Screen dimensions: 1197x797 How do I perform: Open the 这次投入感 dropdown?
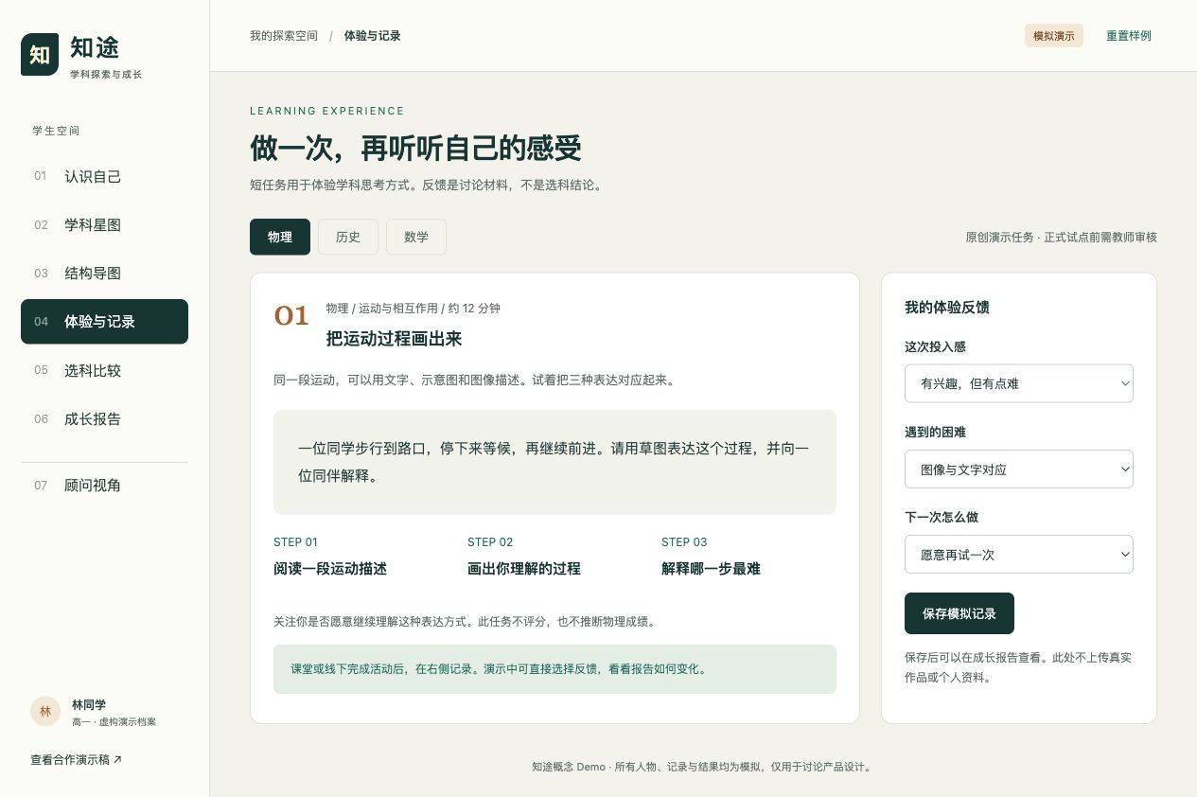click(x=1019, y=383)
